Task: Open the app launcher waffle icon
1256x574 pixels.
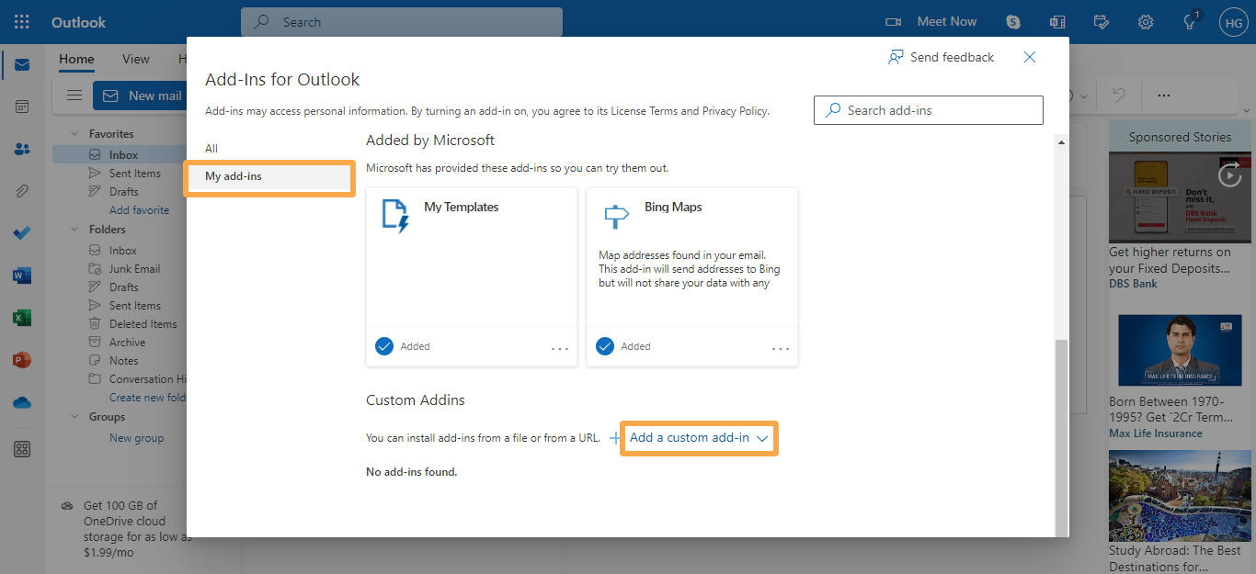Action: pos(22,21)
